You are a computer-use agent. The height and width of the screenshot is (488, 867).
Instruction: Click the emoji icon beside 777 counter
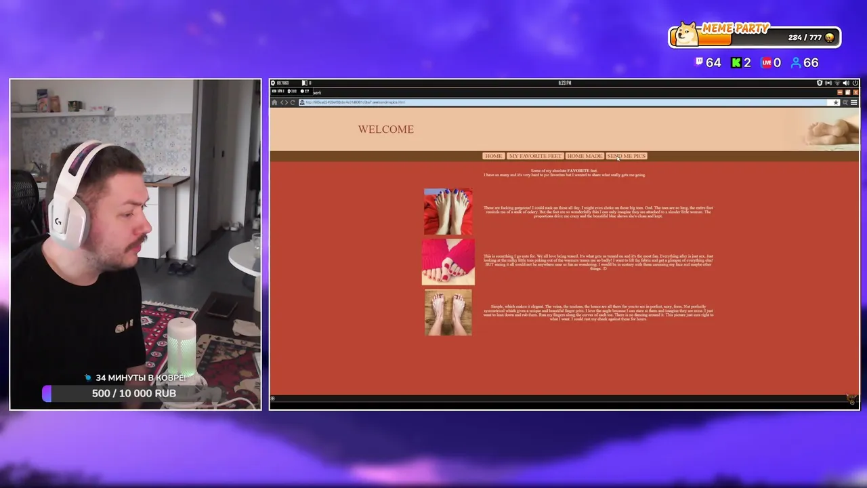(829, 38)
